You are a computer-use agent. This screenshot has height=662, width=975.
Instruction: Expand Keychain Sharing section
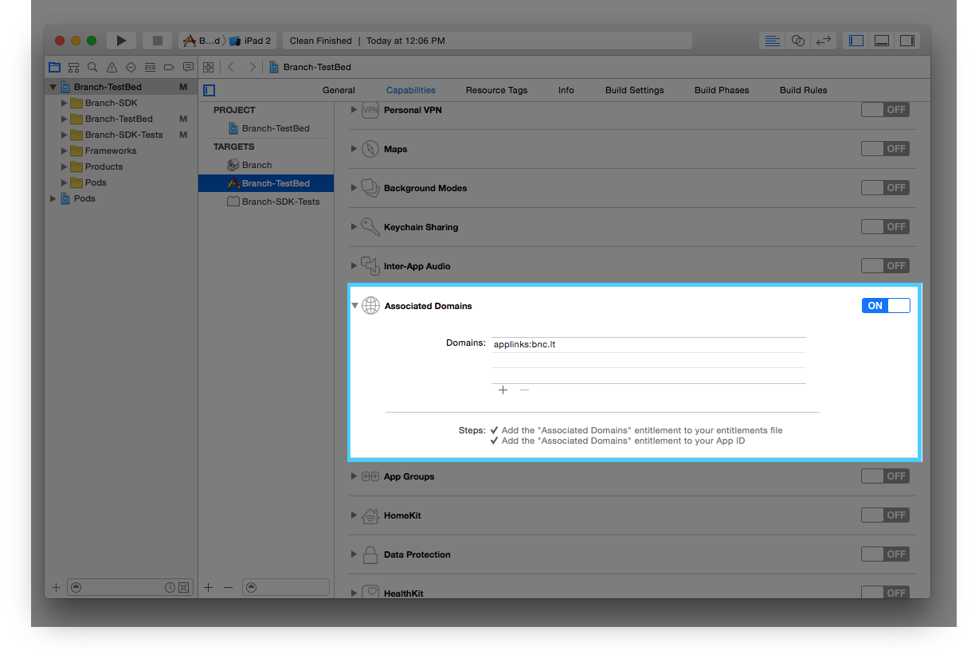pyautogui.click(x=354, y=227)
